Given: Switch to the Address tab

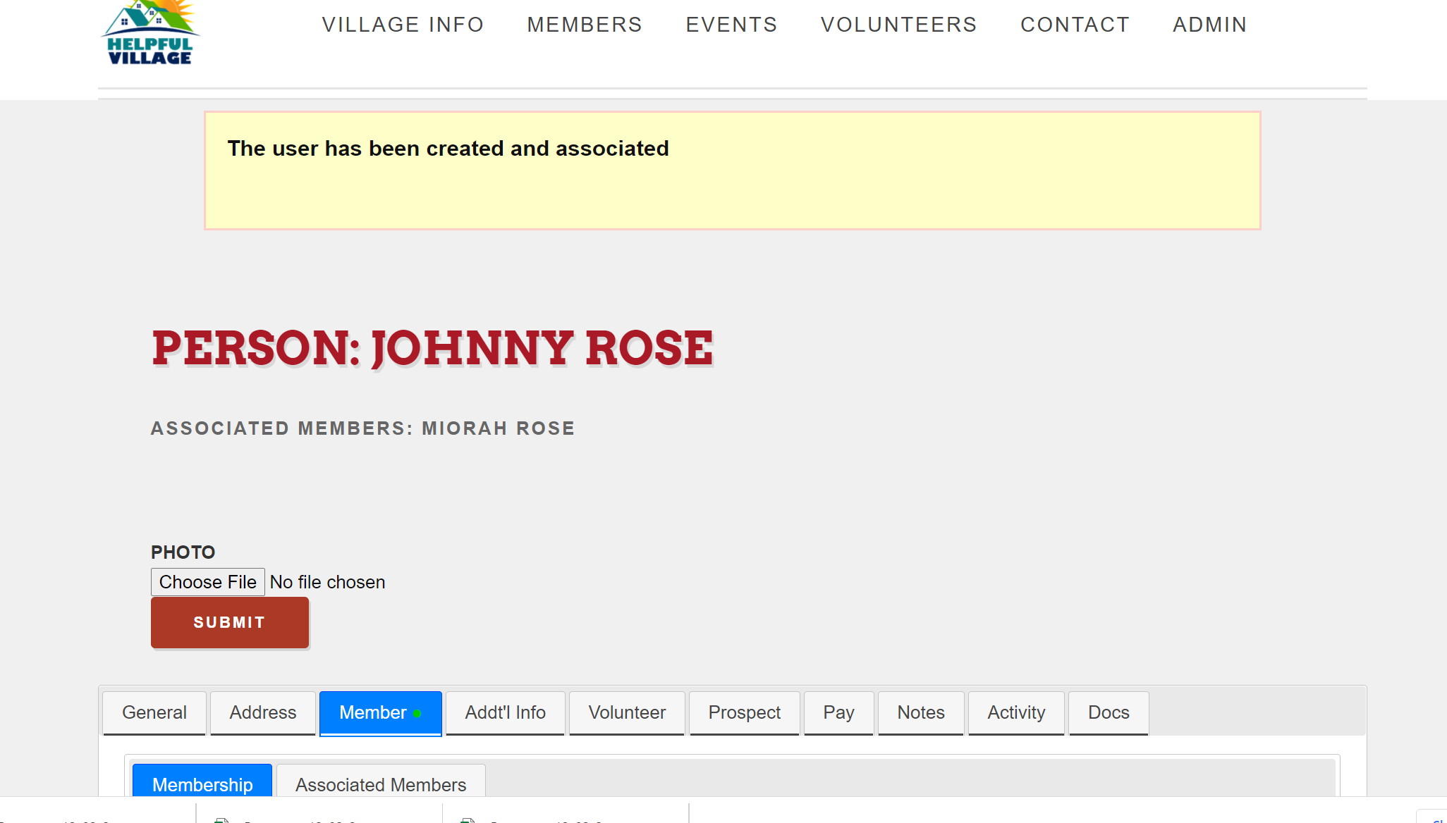Looking at the screenshot, I should pos(263,713).
